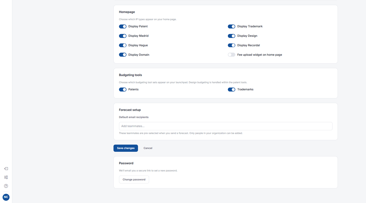
Task: Click the 'Choose which IP types' description
Action: point(148,20)
